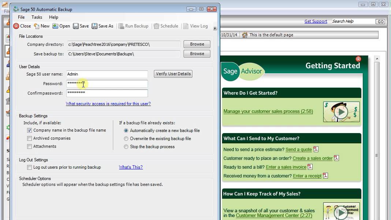Click into the Confirm password field
This screenshot has width=391, height=220.
point(107,93)
